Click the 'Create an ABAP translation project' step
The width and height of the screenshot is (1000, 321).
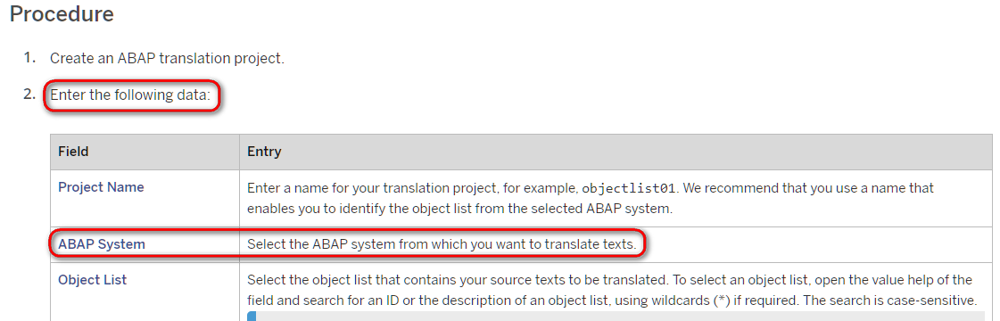pos(167,59)
